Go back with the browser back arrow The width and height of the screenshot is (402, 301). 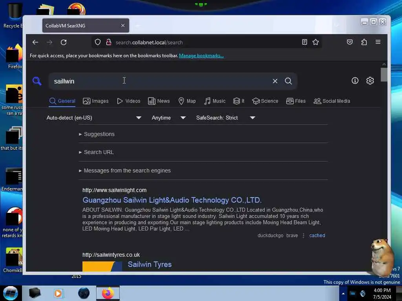(x=35, y=42)
